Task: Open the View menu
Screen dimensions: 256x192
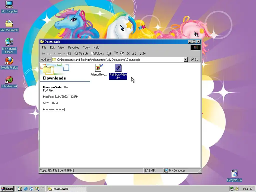Action: tap(61, 47)
